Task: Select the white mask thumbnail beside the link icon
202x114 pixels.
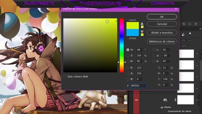Action: (x=186, y=100)
